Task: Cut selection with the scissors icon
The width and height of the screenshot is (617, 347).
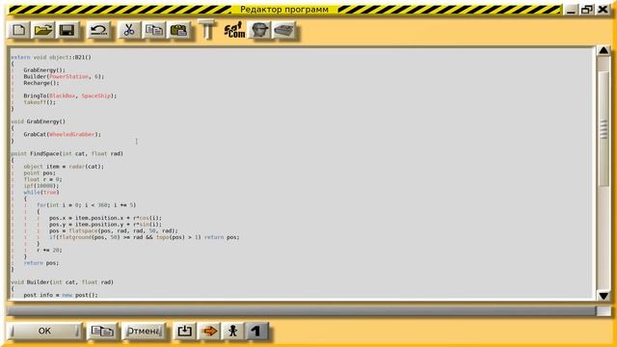Action: pos(129,30)
